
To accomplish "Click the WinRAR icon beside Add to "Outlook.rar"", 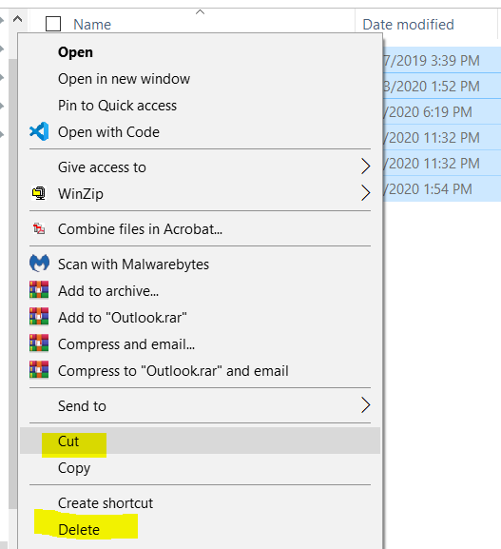I will coord(39,317).
